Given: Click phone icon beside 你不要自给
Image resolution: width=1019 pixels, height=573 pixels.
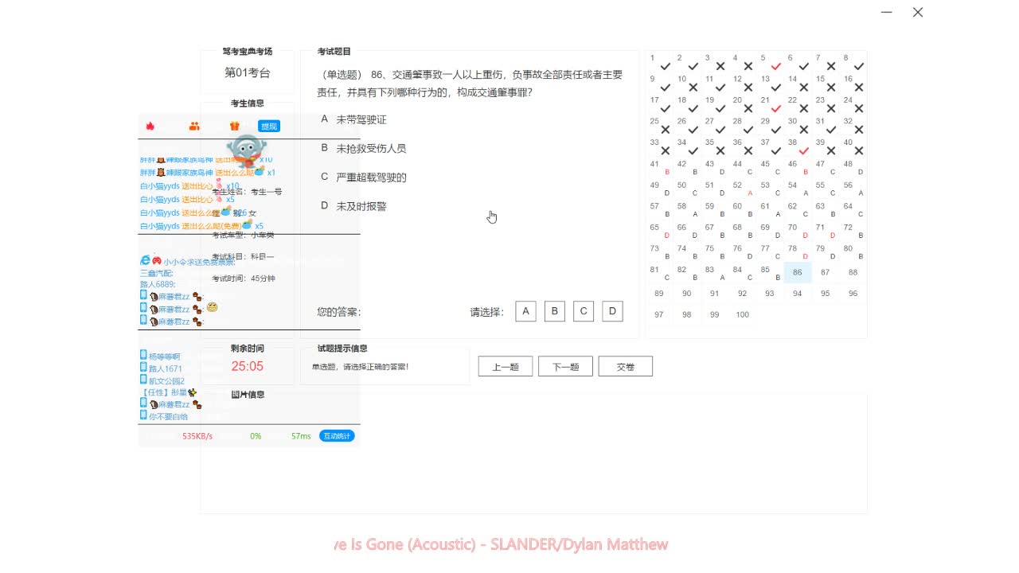Looking at the screenshot, I should click(144, 415).
